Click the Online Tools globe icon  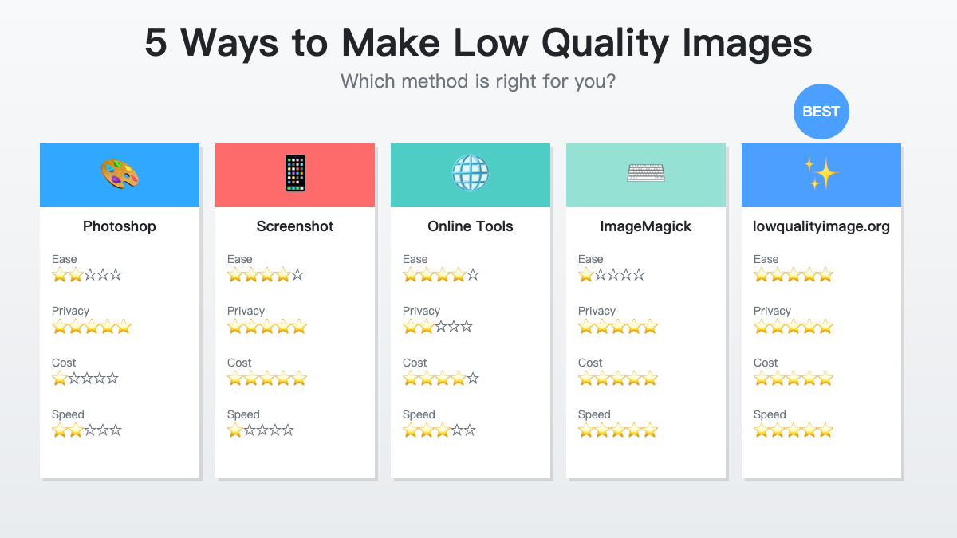471,174
